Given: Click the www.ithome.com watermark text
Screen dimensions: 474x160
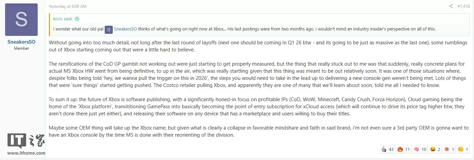Looking at the screenshot, I should click(26, 153).
